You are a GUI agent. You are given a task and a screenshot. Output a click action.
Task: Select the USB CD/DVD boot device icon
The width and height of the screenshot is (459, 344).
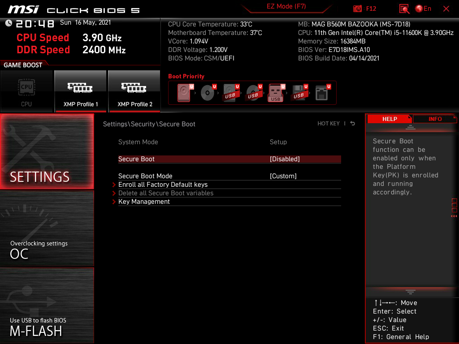[254, 93]
